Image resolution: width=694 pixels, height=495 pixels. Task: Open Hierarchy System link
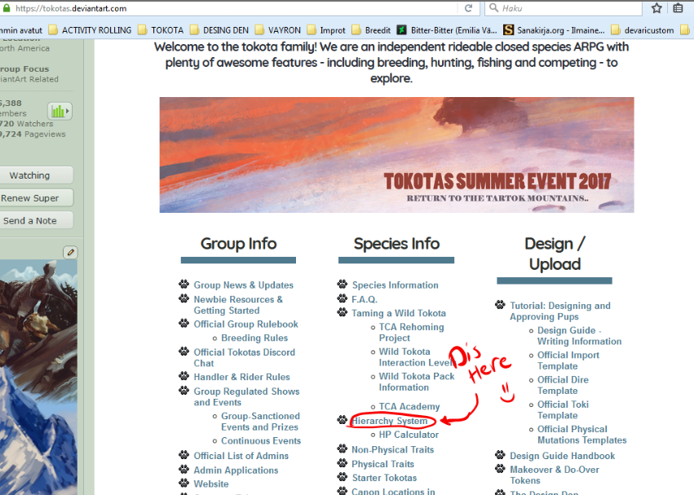point(390,421)
